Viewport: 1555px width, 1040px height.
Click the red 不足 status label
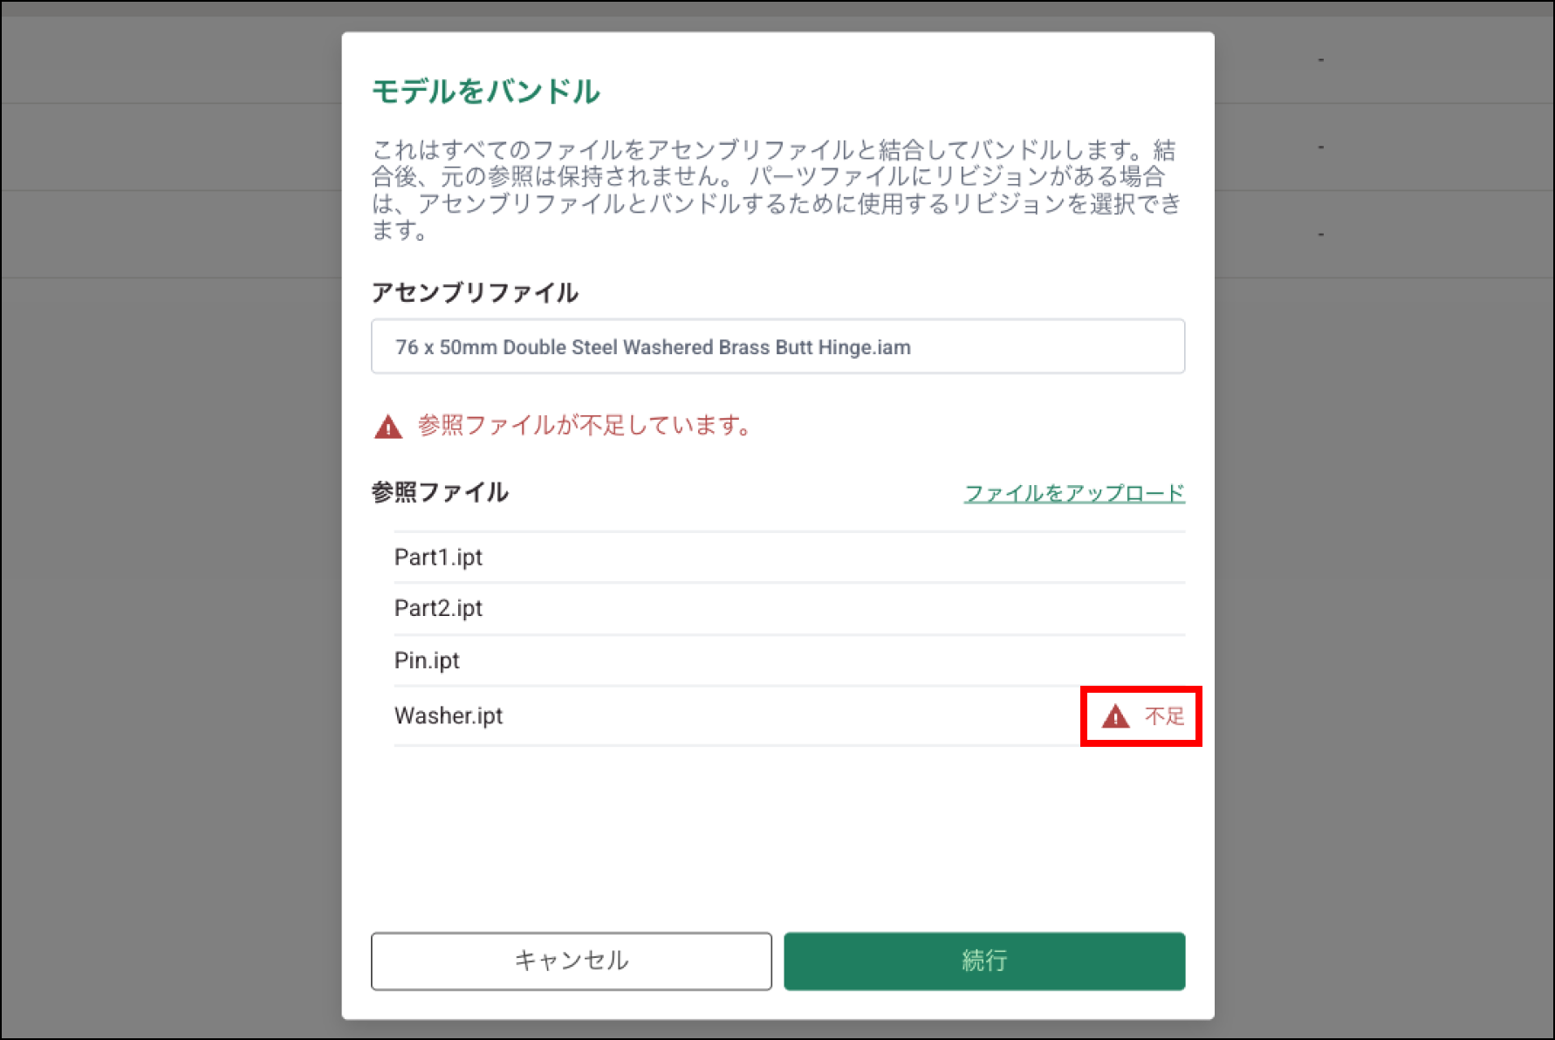click(x=1164, y=717)
